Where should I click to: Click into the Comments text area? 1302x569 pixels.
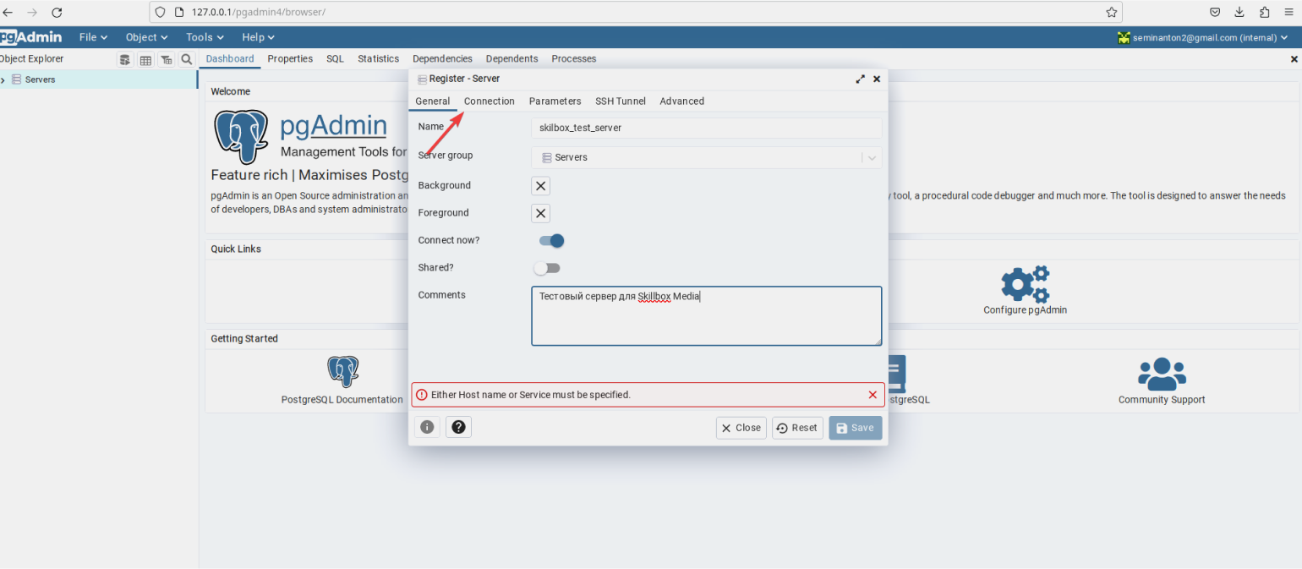[x=707, y=315]
